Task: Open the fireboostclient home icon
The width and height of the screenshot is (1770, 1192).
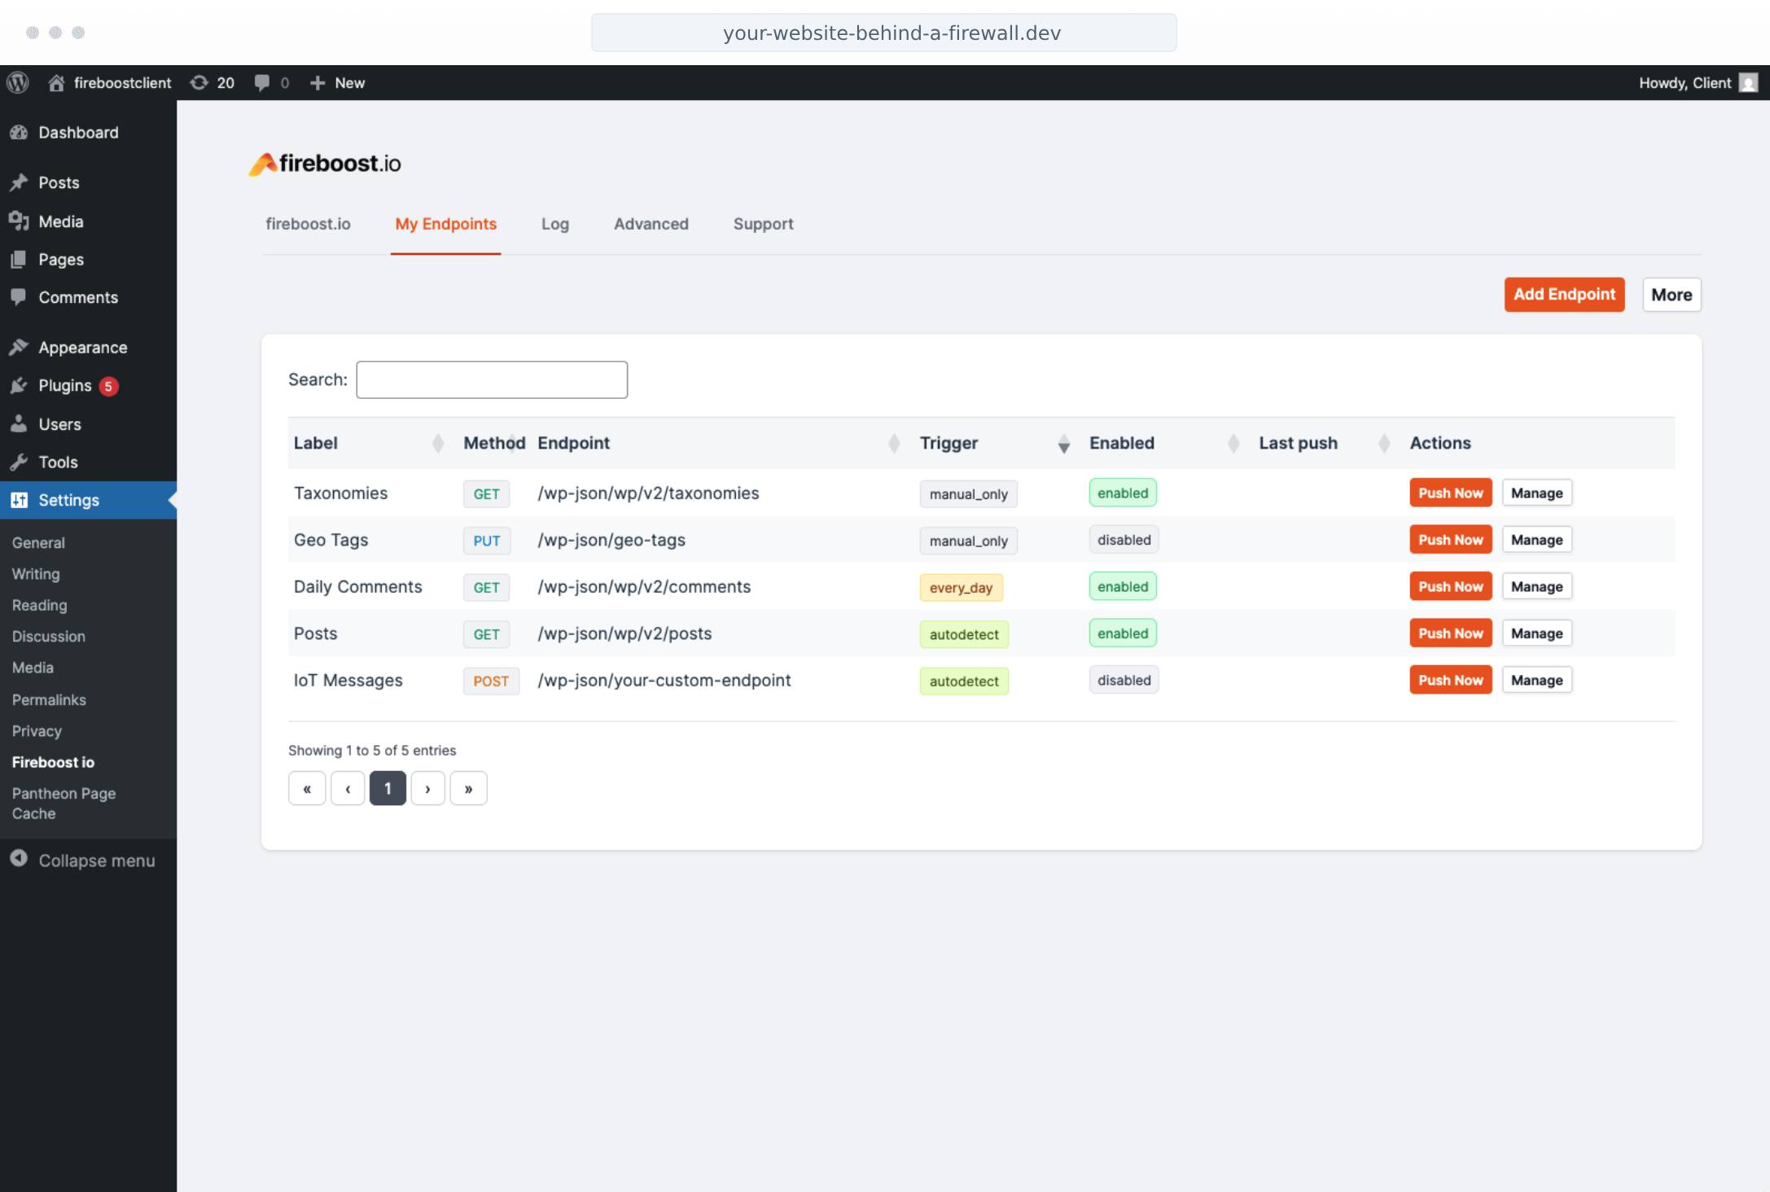Action: [56, 82]
